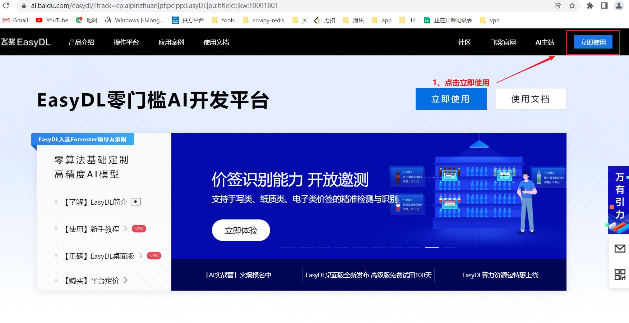Expand chevron next to 新手教程
The height and width of the screenshot is (323, 629).
tap(126, 229)
